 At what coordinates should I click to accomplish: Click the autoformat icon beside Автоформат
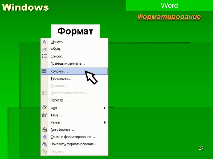coord(44,129)
